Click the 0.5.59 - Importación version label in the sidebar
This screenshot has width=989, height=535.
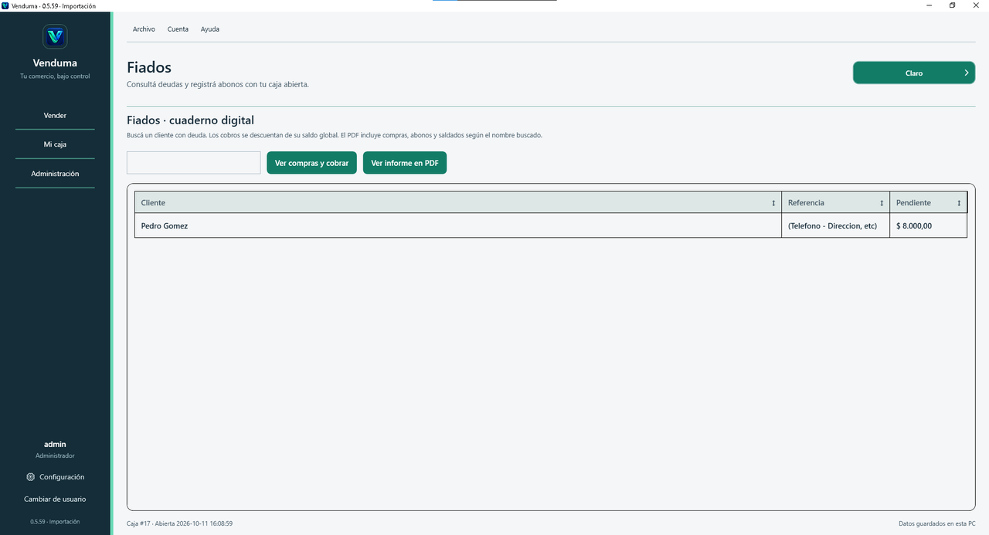click(55, 521)
